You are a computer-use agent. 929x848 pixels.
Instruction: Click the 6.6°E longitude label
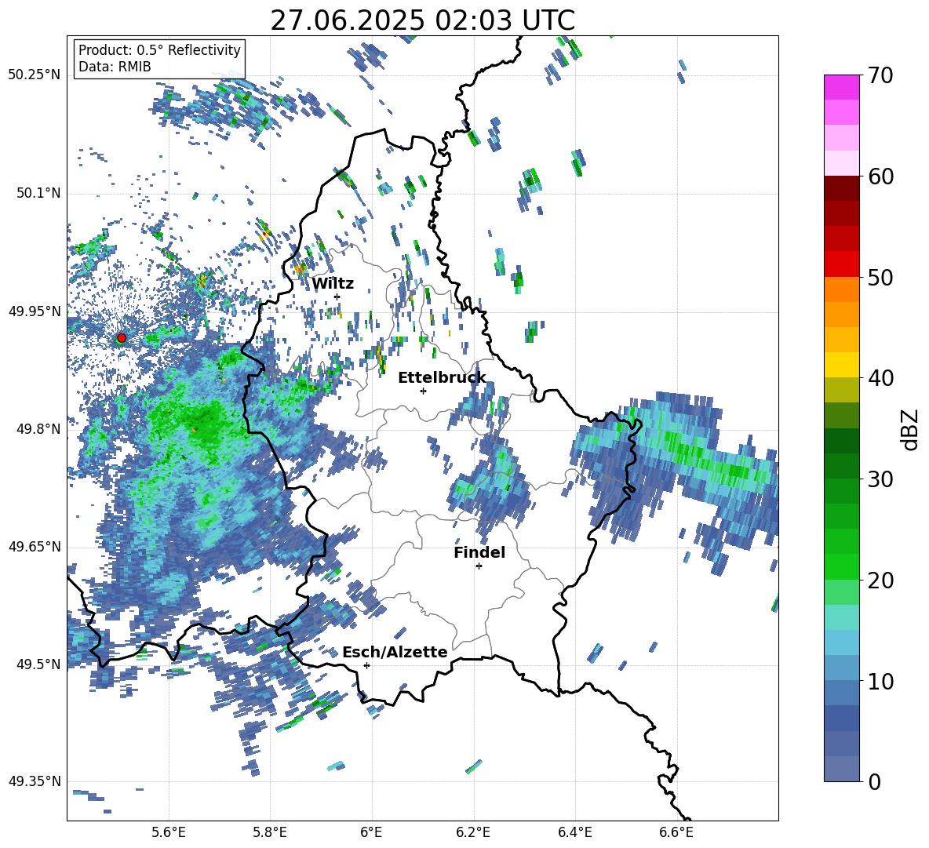click(x=676, y=832)
